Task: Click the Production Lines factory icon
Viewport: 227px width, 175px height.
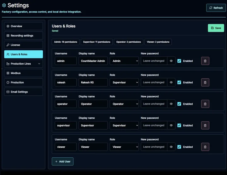Action: click(x=8, y=64)
